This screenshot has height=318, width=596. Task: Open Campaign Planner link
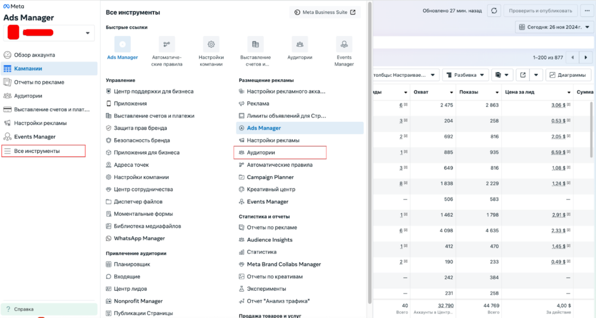click(266, 177)
